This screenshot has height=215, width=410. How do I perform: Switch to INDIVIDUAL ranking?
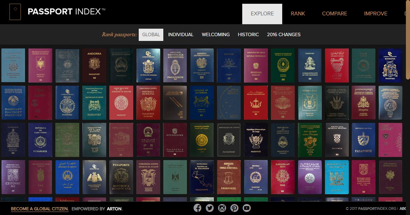181,35
